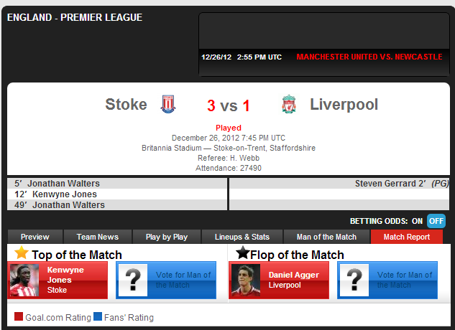Go to the Play by Play tab
The image size is (455, 330).
click(x=167, y=237)
